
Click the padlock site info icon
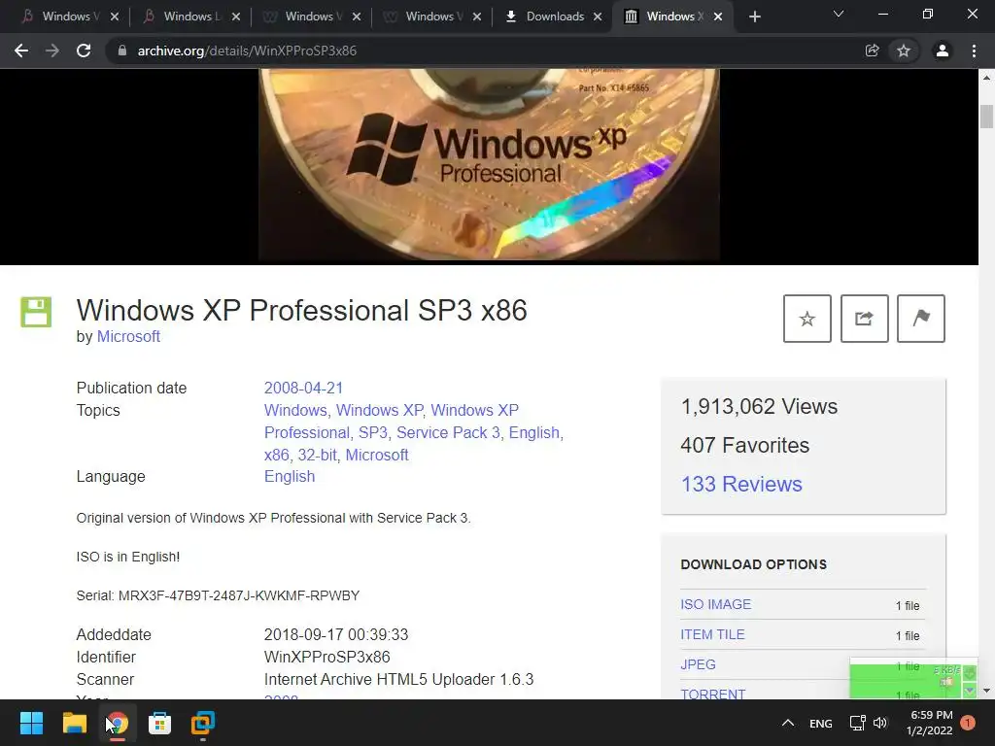tap(122, 51)
